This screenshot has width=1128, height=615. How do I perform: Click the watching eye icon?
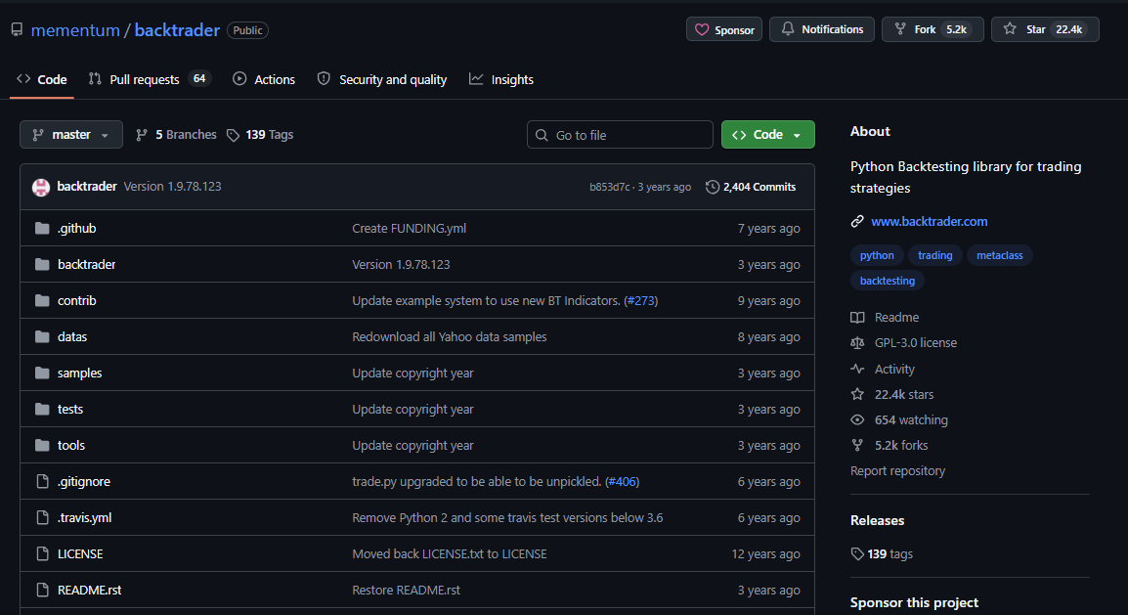coord(857,420)
